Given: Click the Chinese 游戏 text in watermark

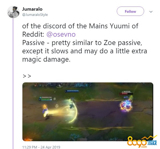Looking at the screenshot, I should tap(152, 142).
